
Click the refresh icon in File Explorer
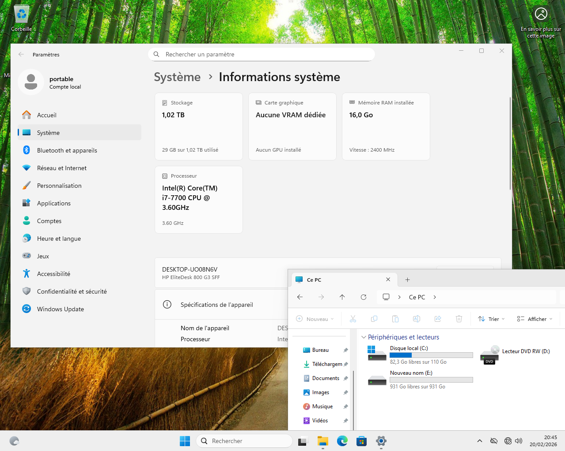363,297
